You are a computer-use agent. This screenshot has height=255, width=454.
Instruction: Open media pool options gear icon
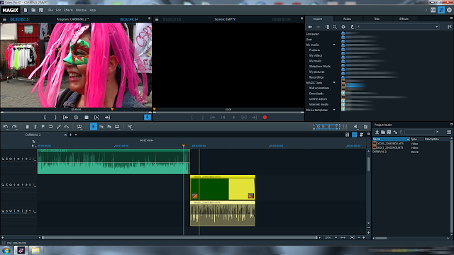click(x=343, y=27)
